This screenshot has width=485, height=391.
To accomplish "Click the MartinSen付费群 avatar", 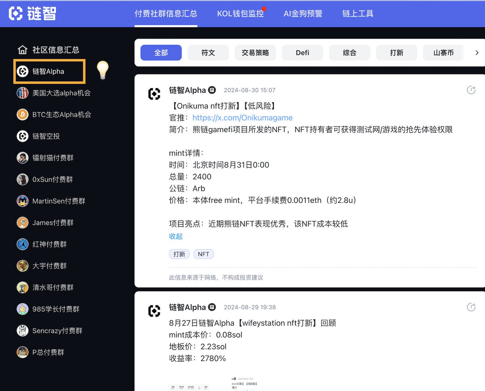I will click(x=22, y=201).
